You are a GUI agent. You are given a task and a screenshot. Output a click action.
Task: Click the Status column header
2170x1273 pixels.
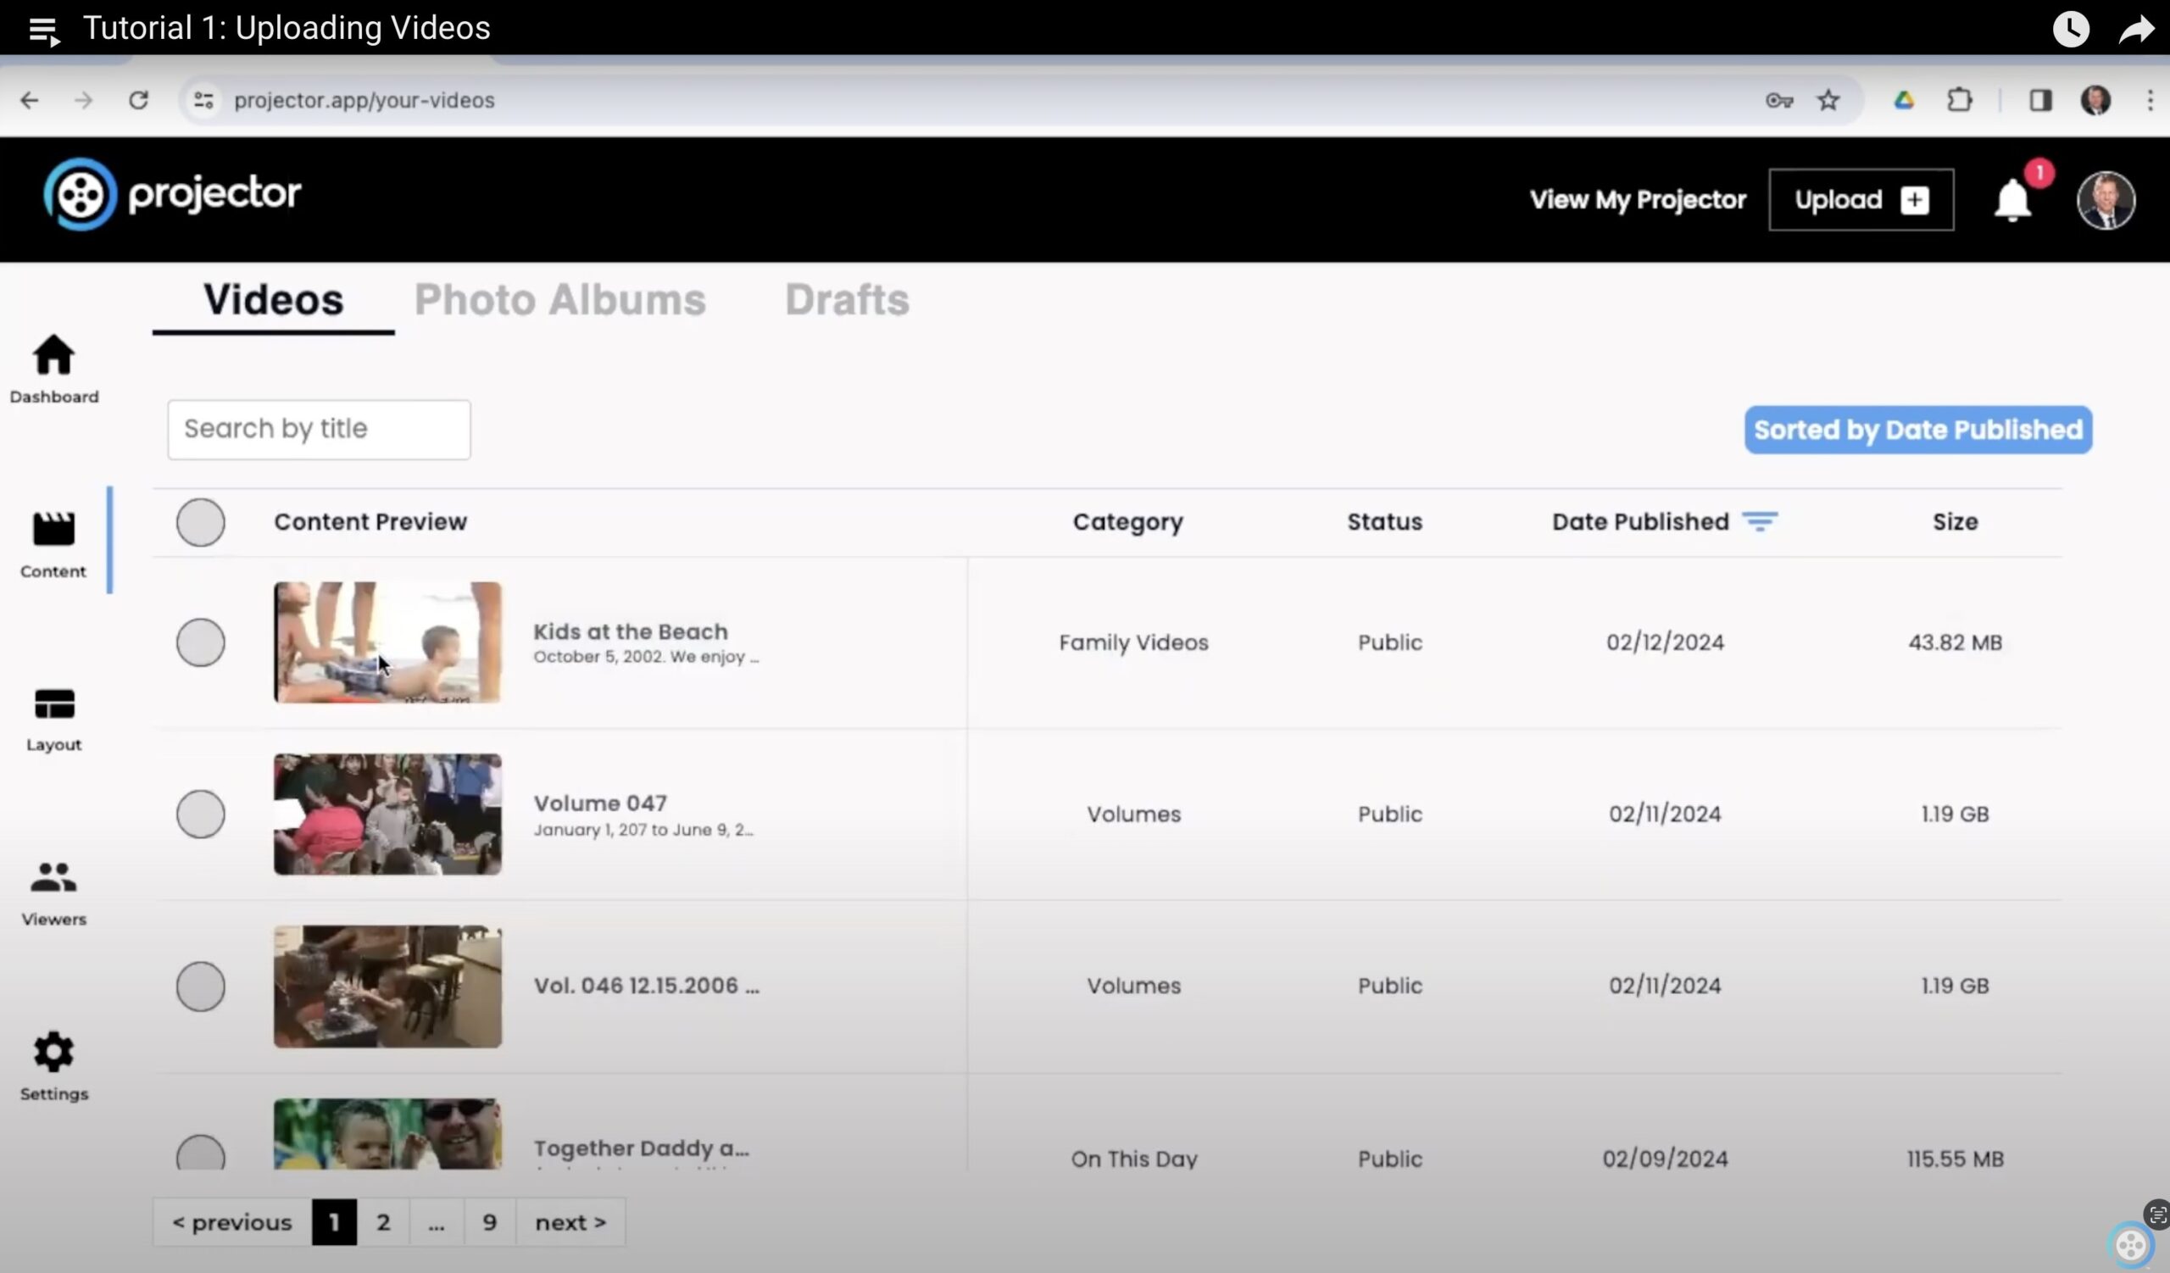(1384, 521)
